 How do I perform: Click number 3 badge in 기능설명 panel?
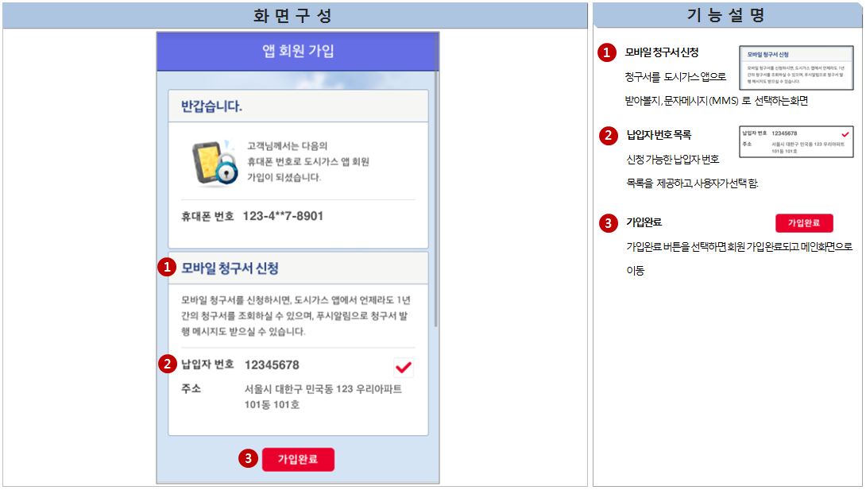pos(607,223)
